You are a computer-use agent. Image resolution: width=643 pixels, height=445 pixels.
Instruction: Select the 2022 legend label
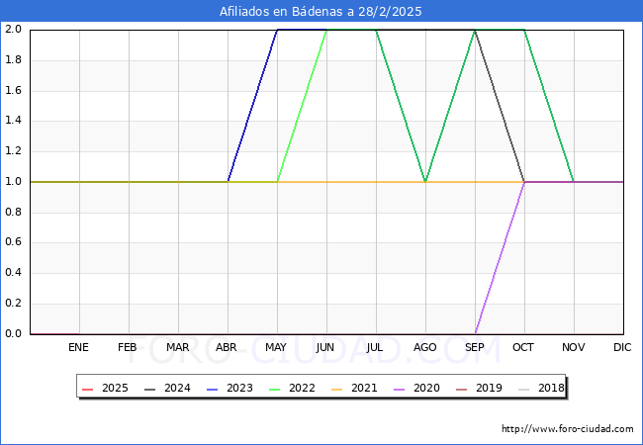coord(302,388)
